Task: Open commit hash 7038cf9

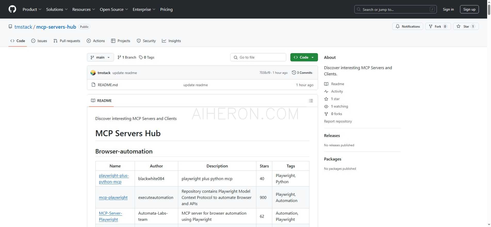Action: pos(265,73)
